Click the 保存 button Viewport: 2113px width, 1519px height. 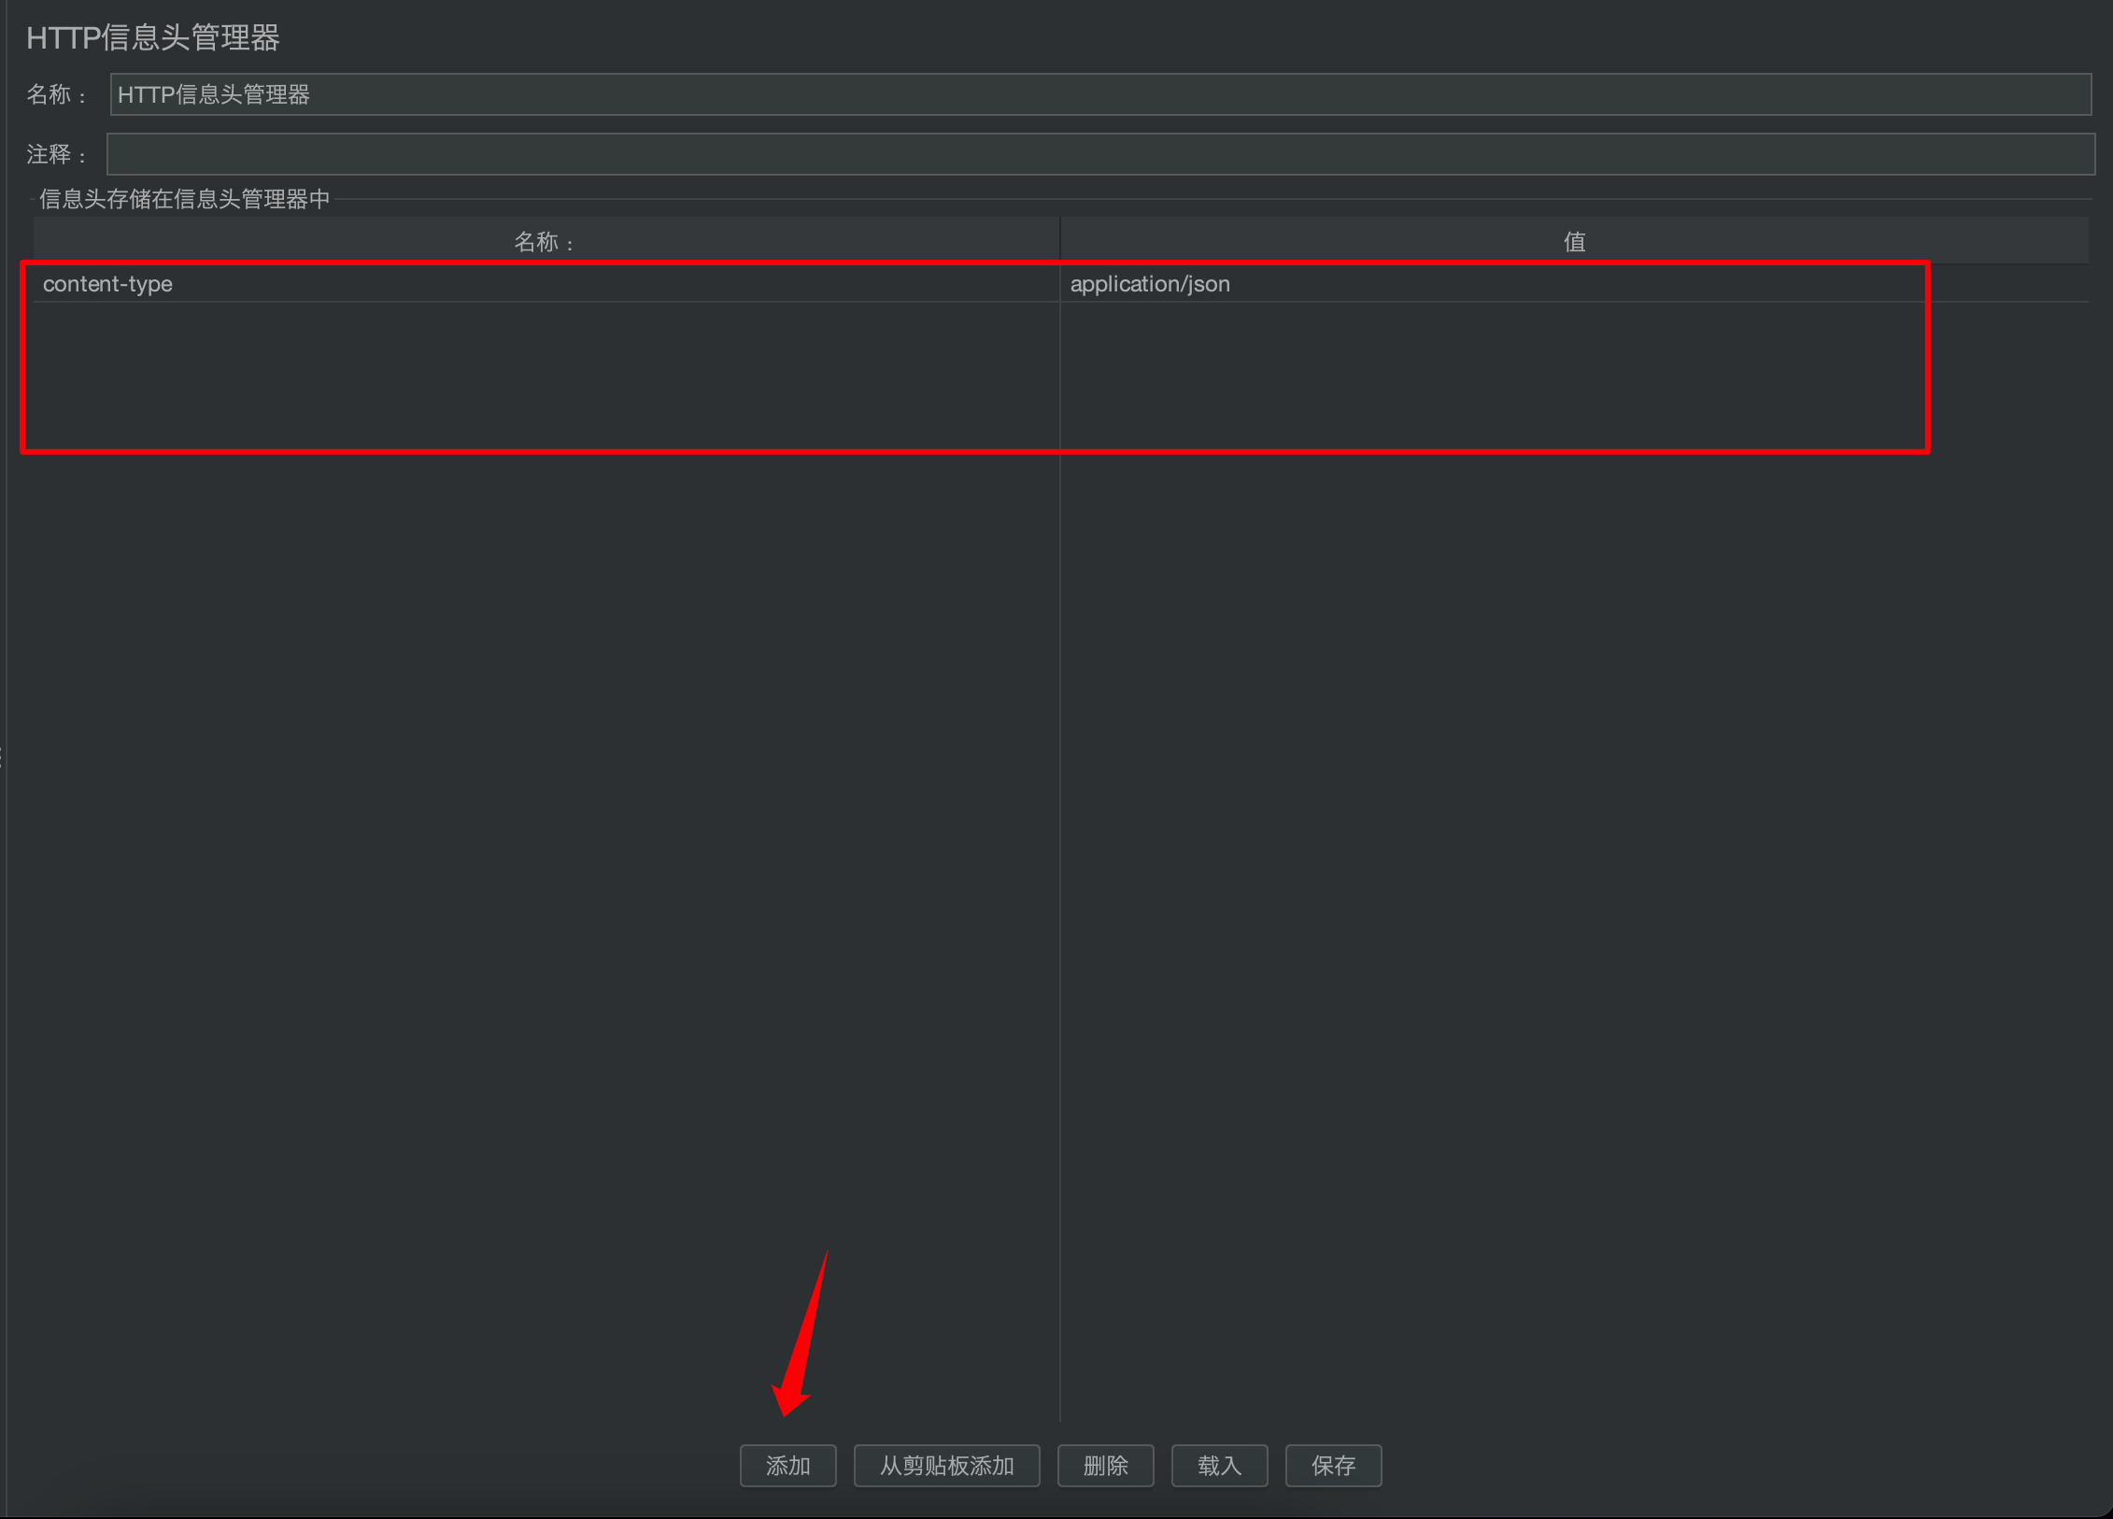click(x=1333, y=1465)
